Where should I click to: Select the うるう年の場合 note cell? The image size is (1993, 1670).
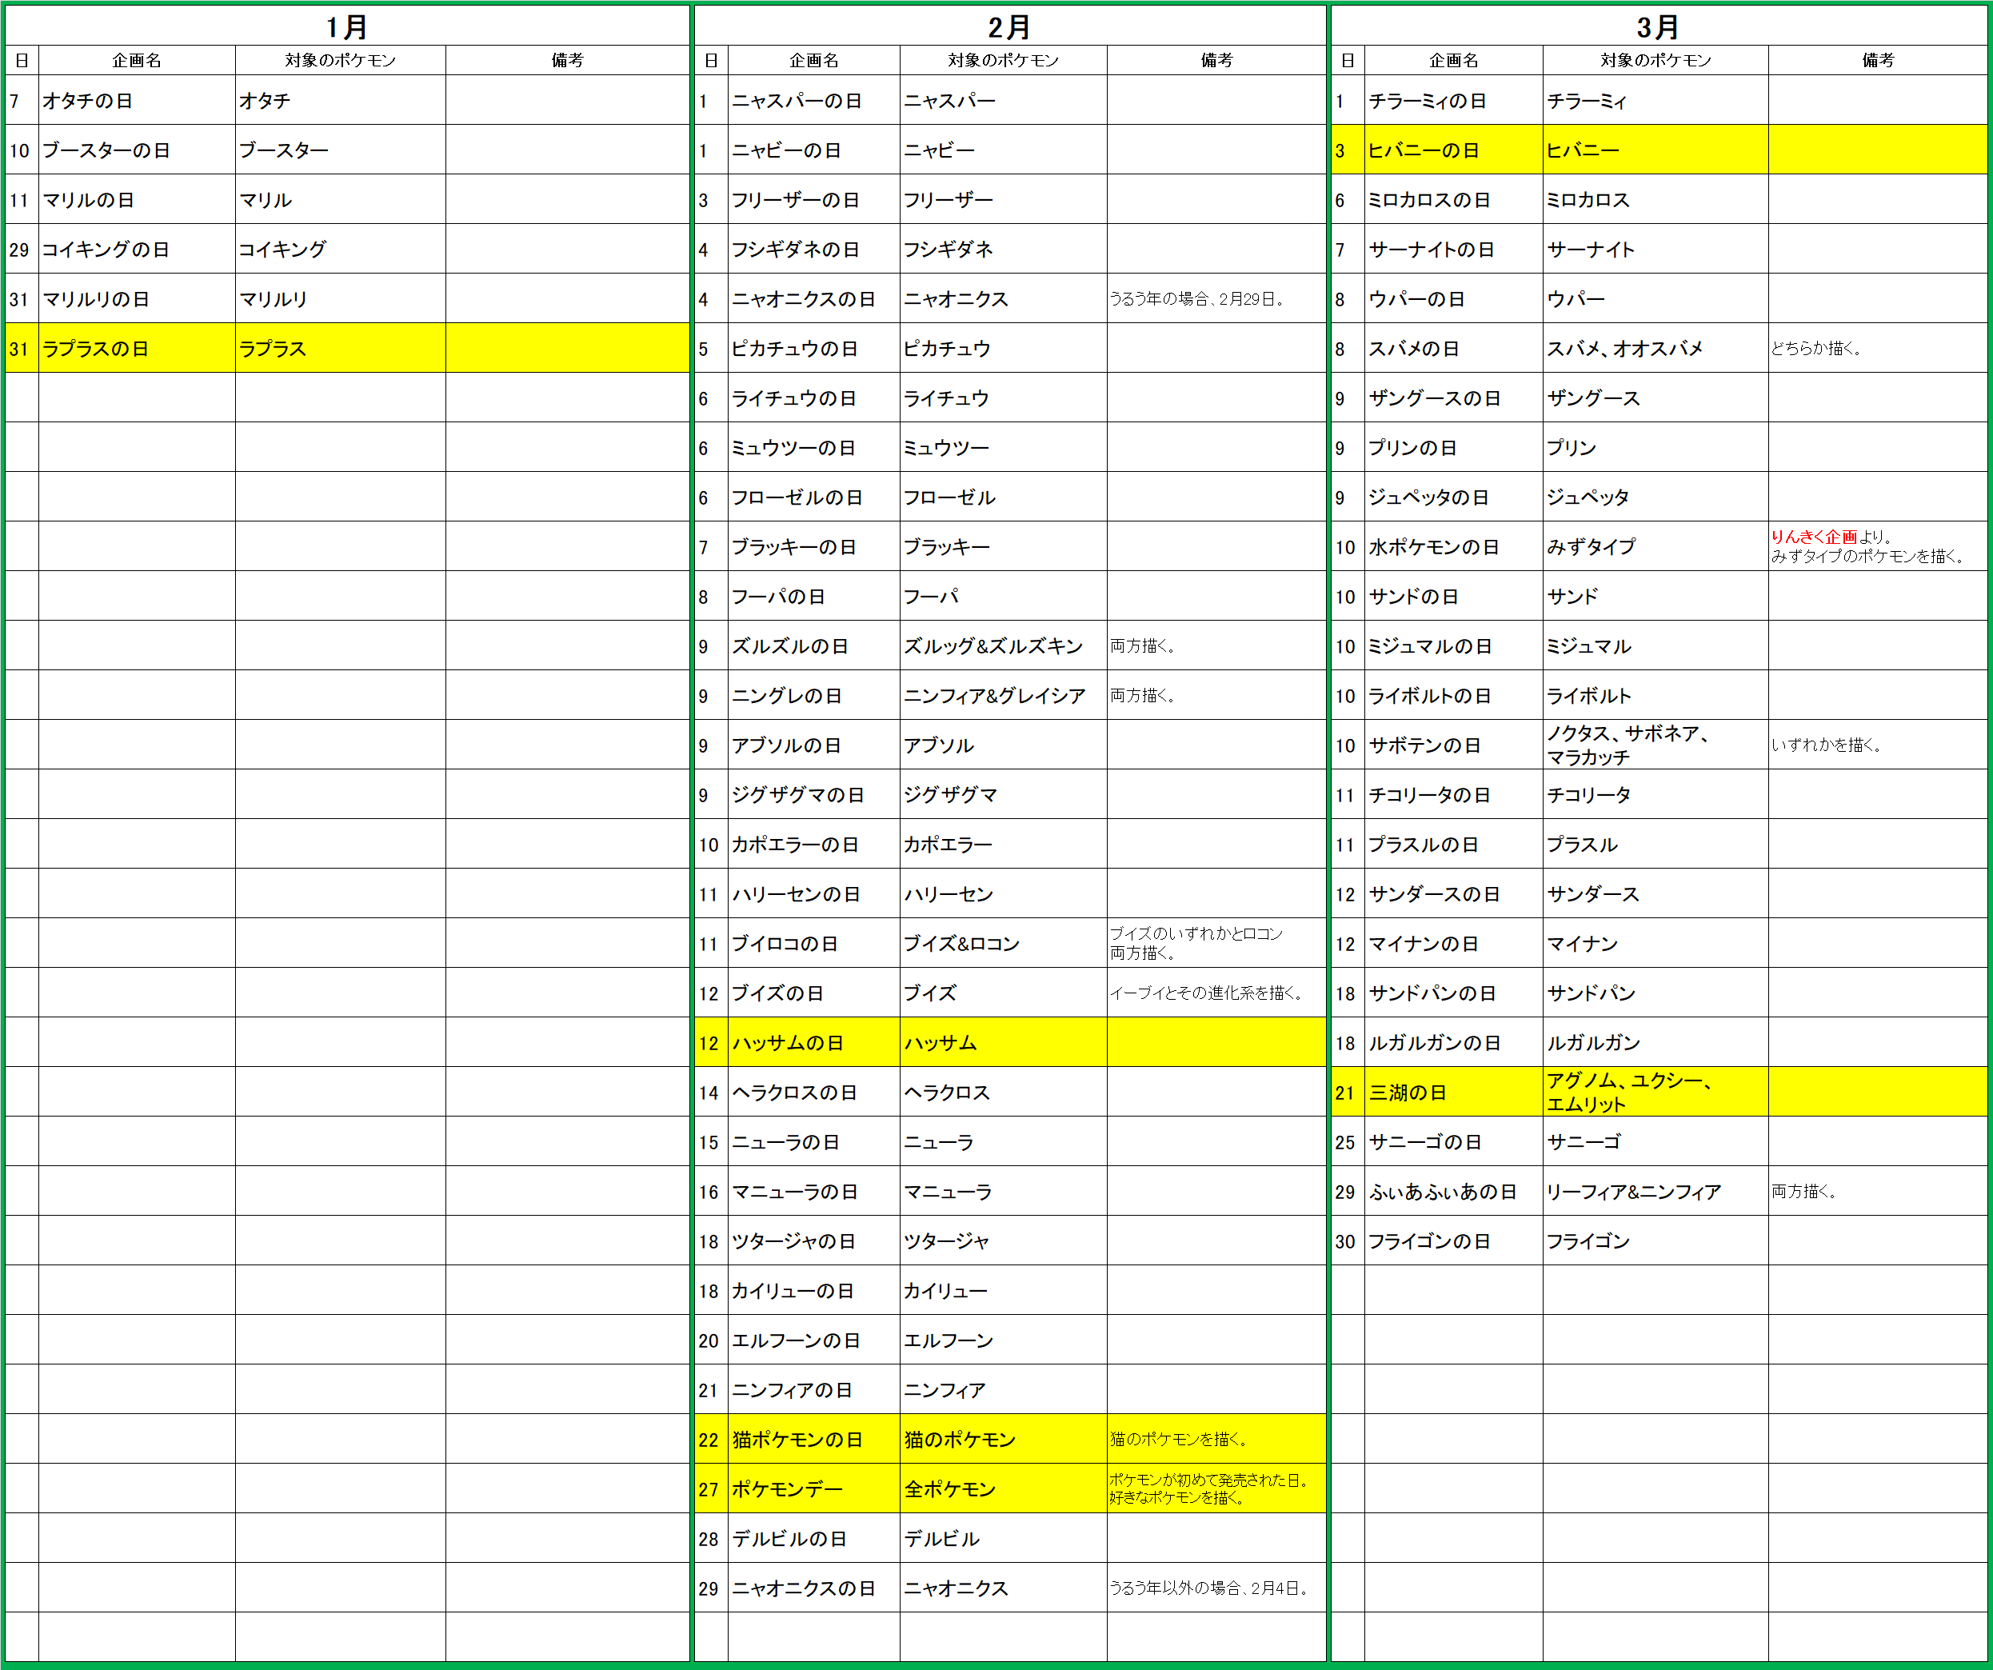pos(1196,299)
